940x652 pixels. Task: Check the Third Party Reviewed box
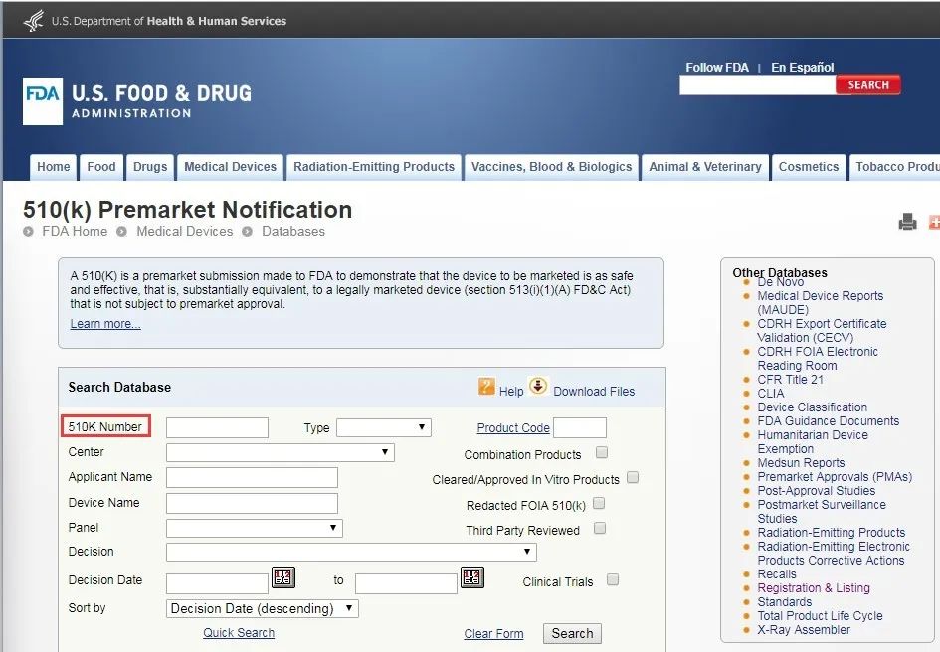600,529
